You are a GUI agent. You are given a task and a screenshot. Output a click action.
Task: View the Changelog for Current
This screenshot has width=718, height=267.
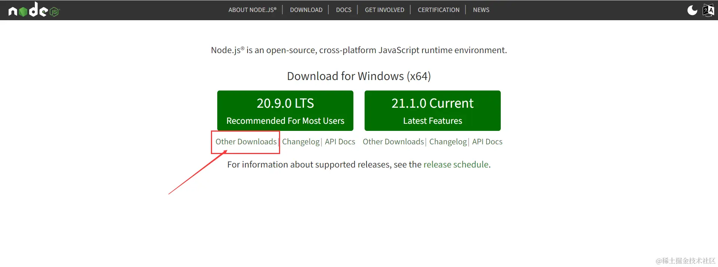pos(448,142)
